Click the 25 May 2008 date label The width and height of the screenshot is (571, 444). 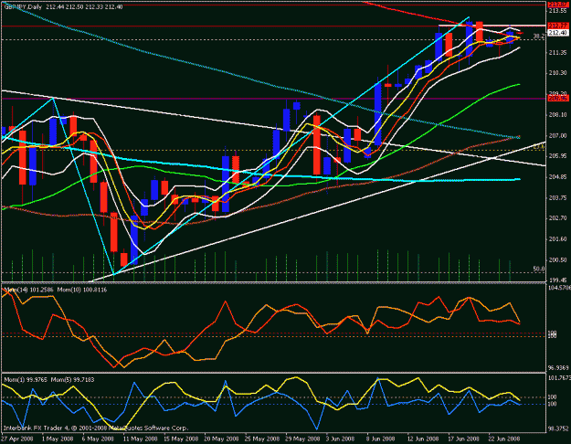point(261,439)
